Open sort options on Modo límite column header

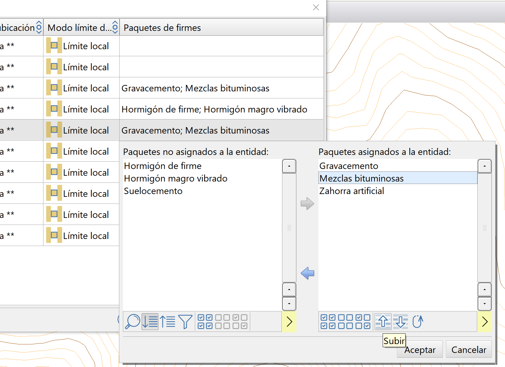click(x=115, y=28)
